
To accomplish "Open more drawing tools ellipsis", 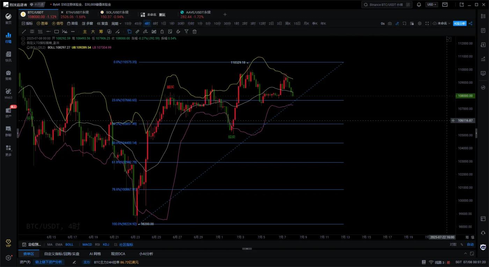I will point(73,31).
